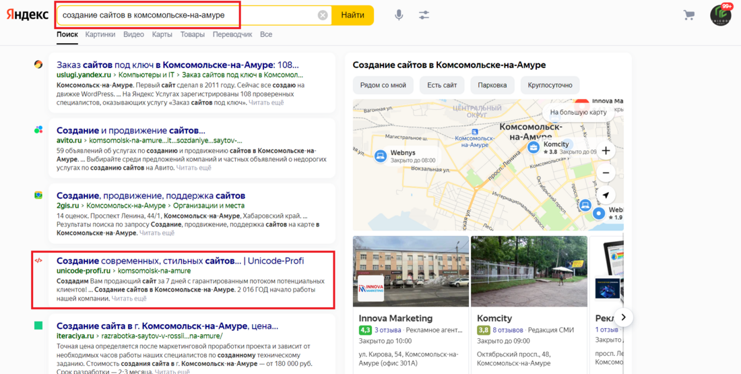
Task: Open the user profile avatar
Action: pos(721,15)
